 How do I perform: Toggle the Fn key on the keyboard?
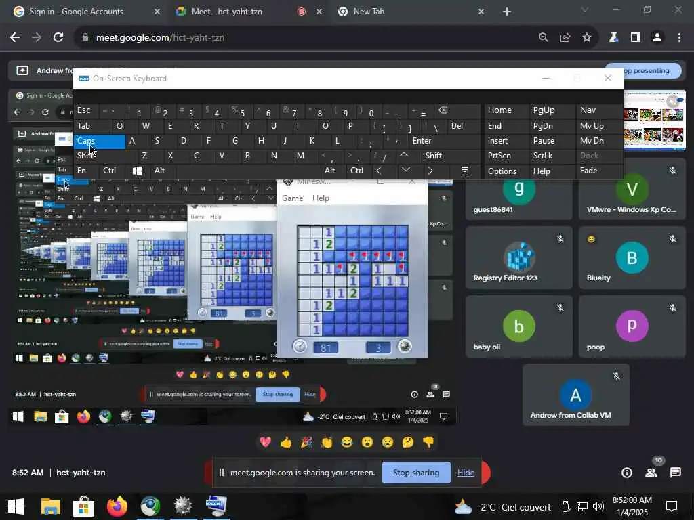(86, 171)
